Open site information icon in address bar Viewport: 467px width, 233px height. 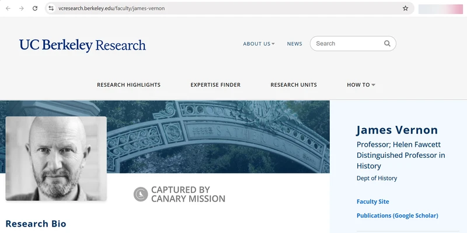51,8
